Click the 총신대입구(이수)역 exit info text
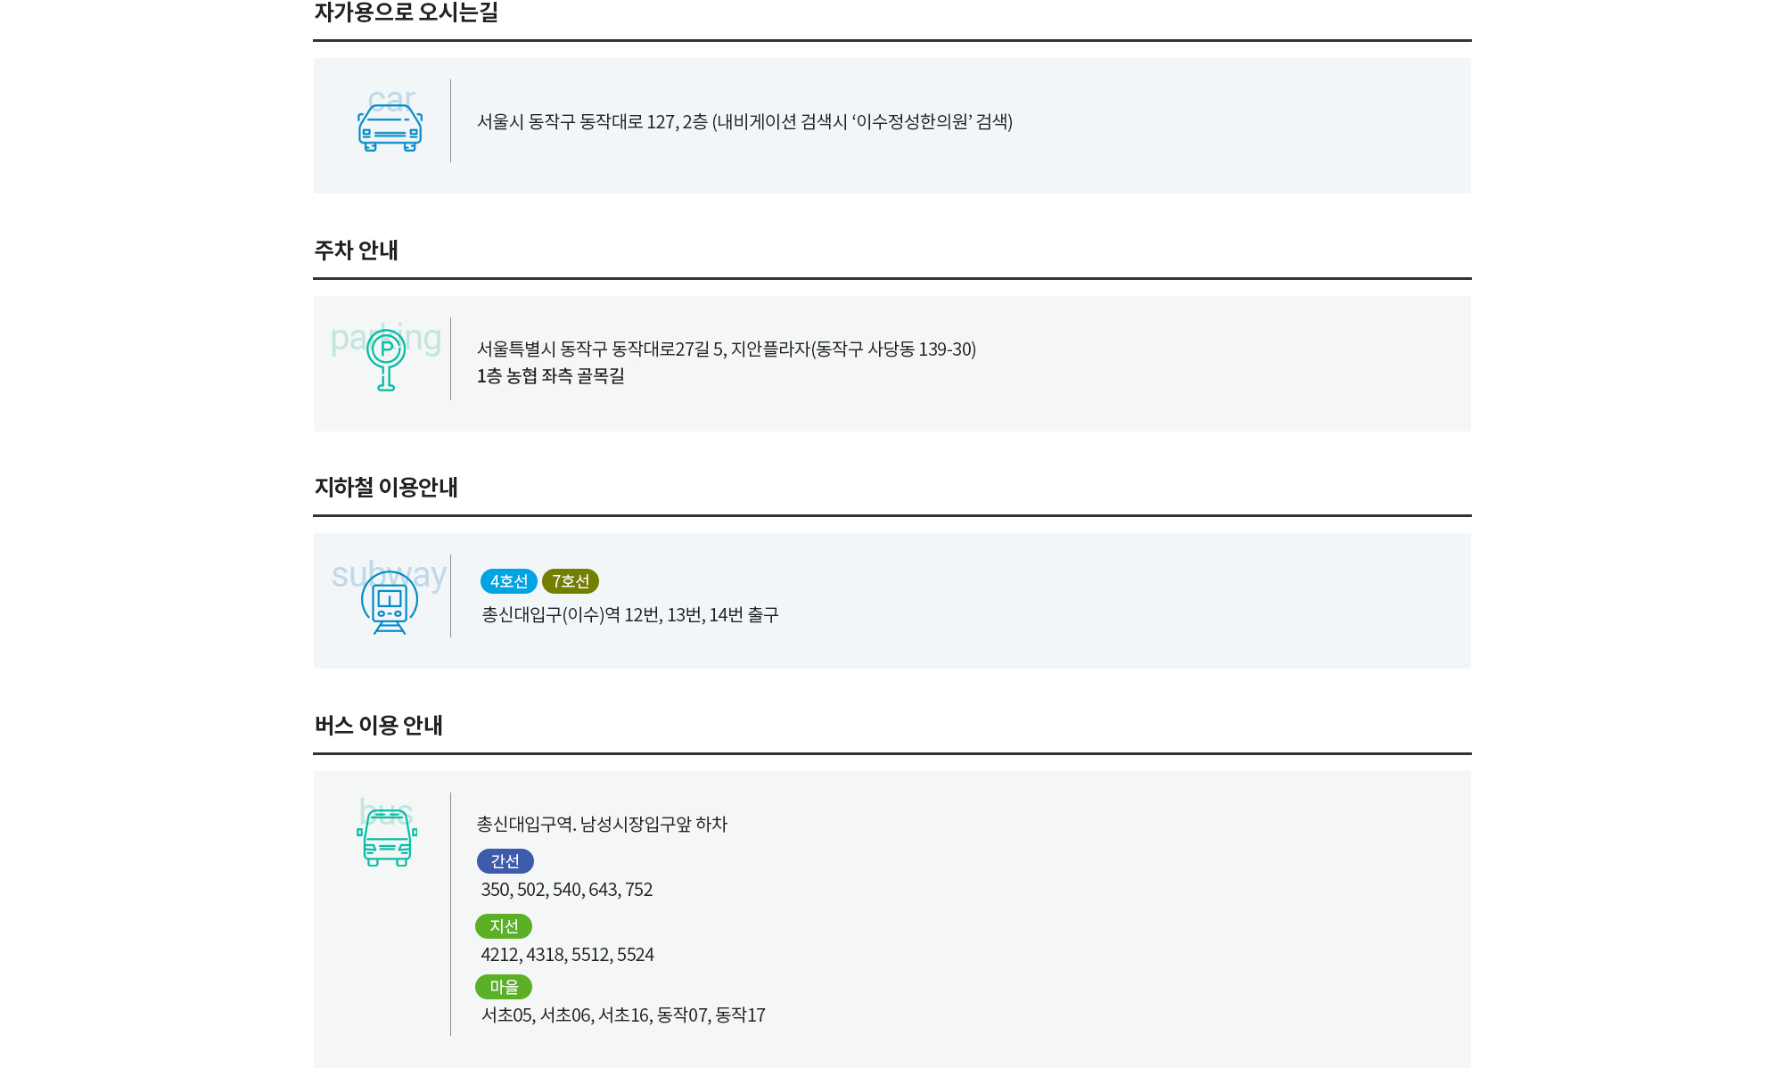Screen dimensions: 1783x1068 click(630, 614)
